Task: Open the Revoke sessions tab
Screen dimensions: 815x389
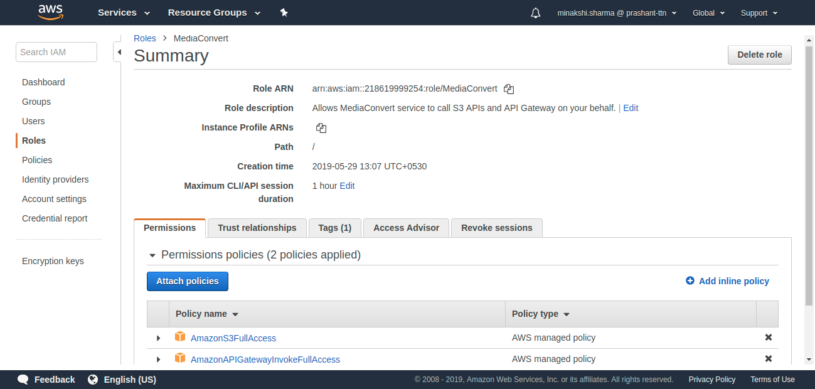Action: (x=497, y=228)
